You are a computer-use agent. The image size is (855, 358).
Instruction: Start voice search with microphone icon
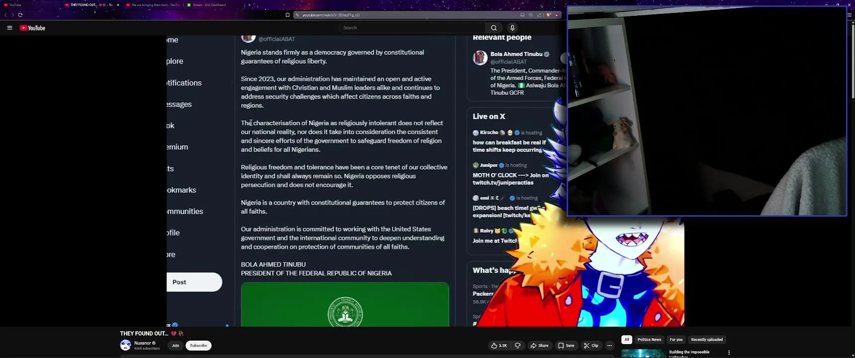(x=513, y=28)
